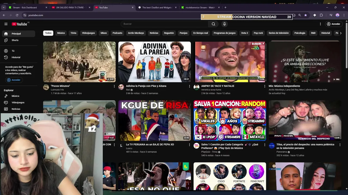Open PlayQuiz channel avatar
Image resolution: width=348 pixels, height=195 pixels.
click(x=196, y=146)
